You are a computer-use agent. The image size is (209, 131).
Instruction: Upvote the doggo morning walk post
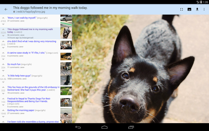[x=3, y=29]
